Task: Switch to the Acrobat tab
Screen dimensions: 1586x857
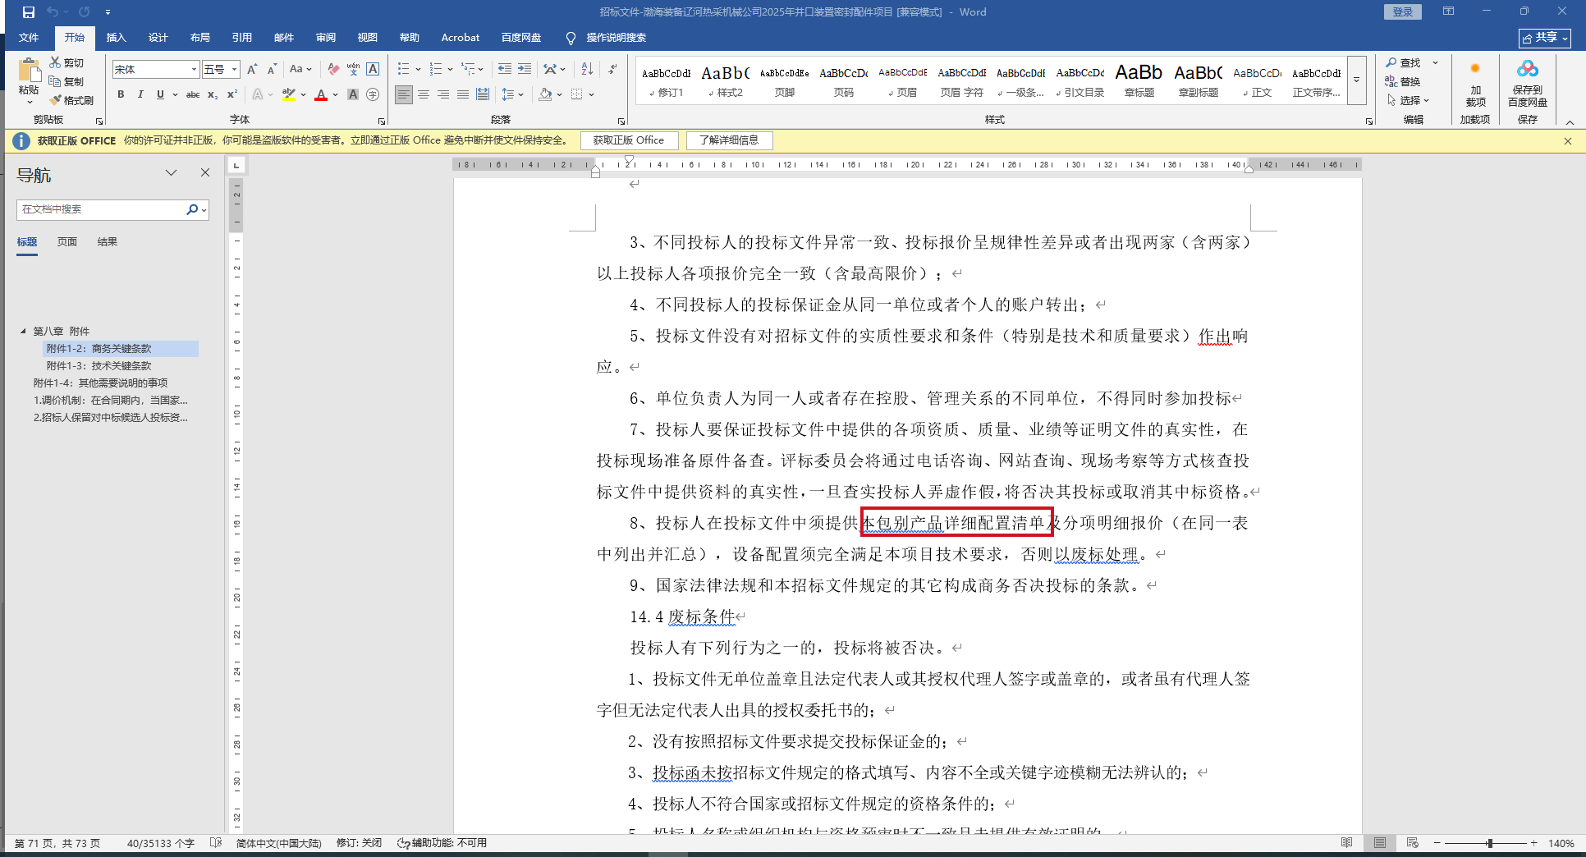Action: (x=460, y=38)
